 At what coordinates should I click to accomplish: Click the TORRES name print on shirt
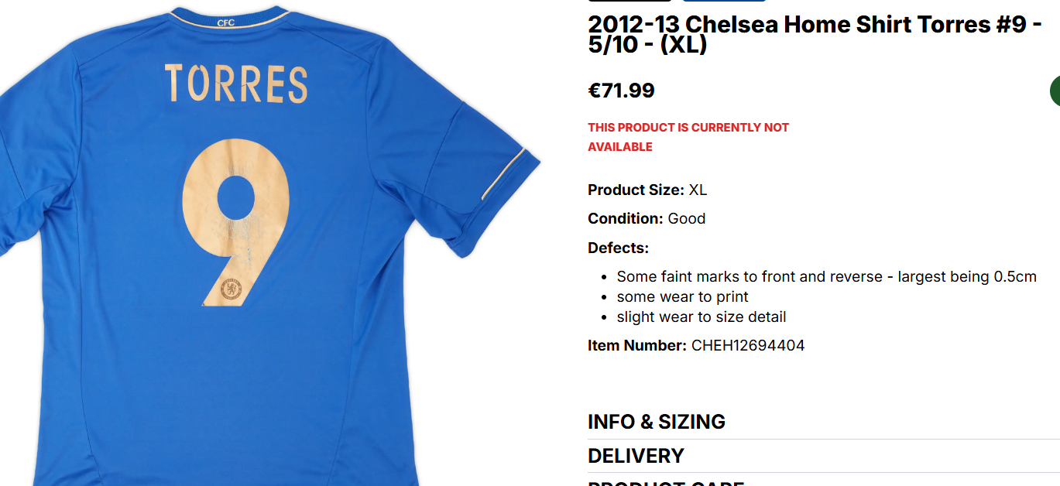click(236, 84)
